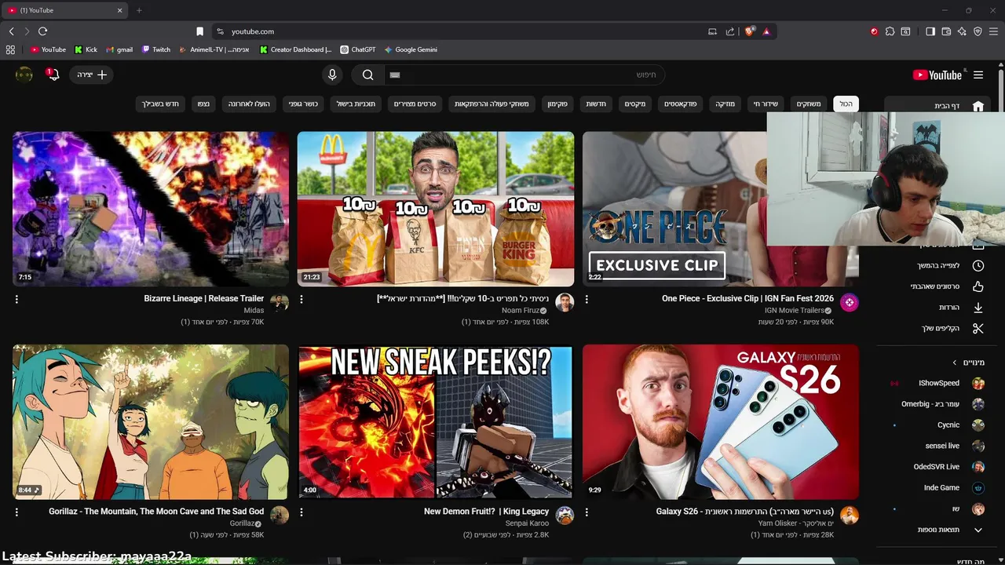Select the 'משחקים' filter chip
The image size is (1005, 565).
pos(809,104)
